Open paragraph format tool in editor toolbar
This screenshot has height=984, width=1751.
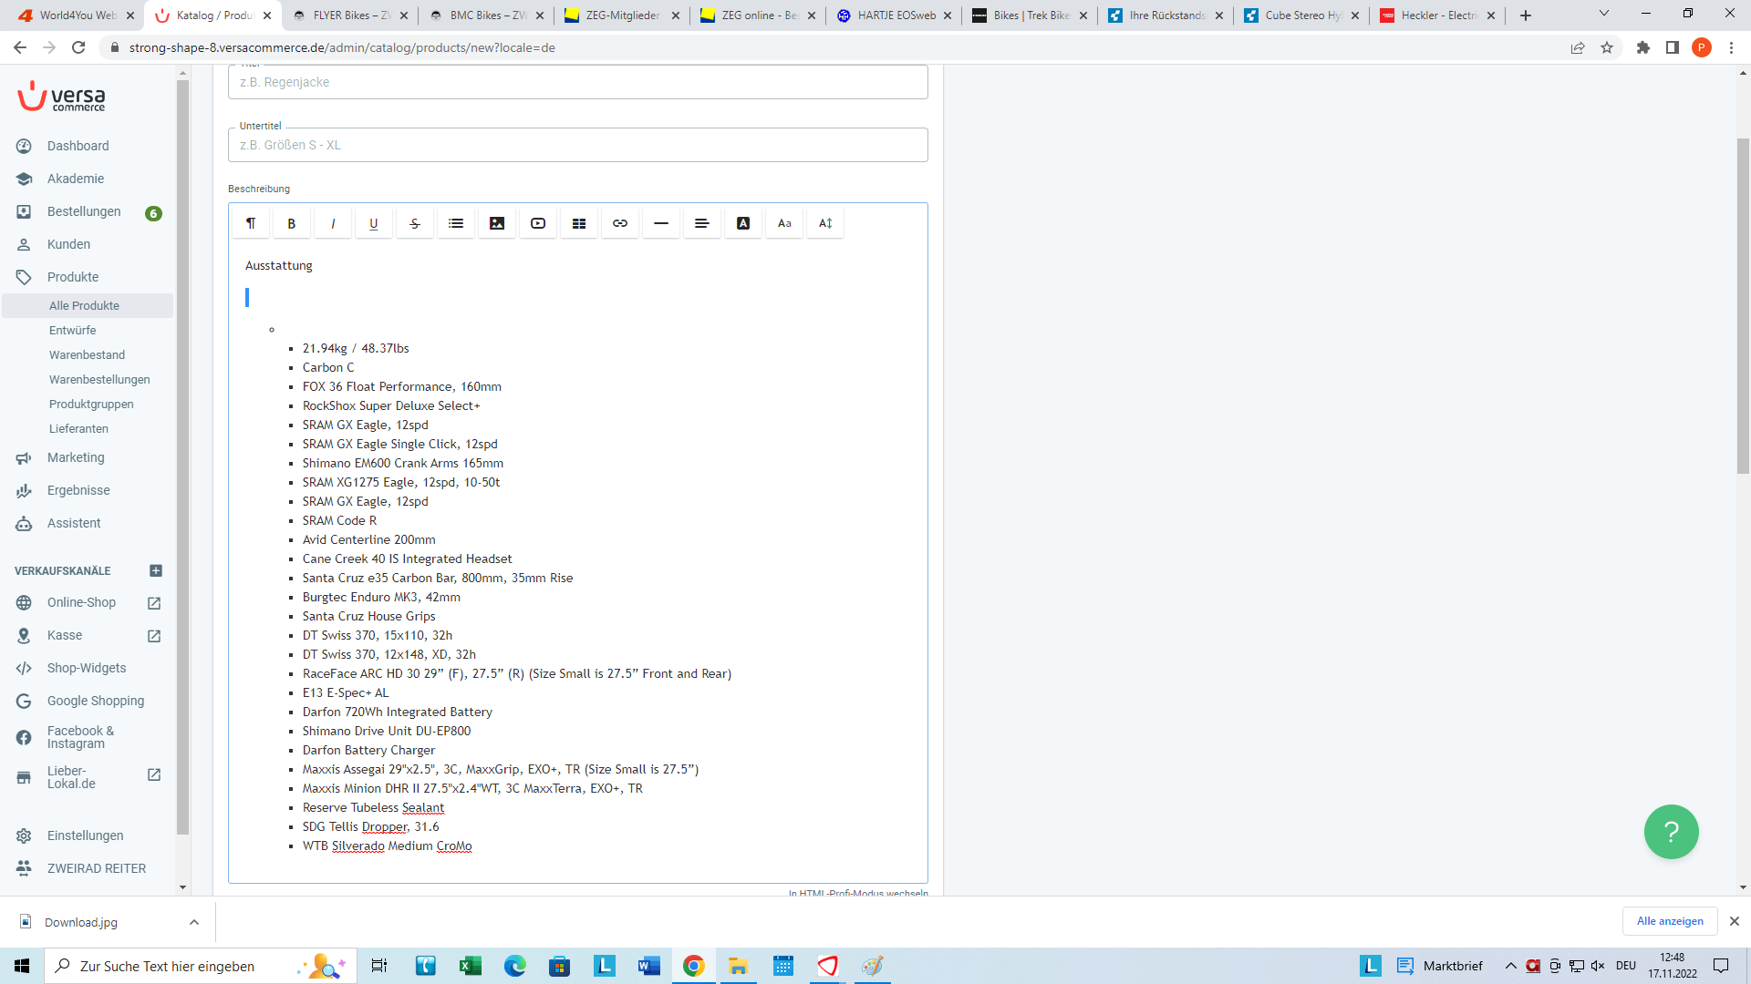251,223
